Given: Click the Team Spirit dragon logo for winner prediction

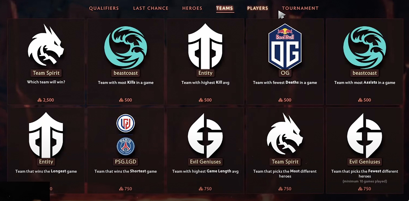Looking at the screenshot, I should tap(46, 45).
